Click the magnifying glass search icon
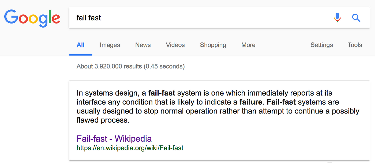 tap(356, 18)
